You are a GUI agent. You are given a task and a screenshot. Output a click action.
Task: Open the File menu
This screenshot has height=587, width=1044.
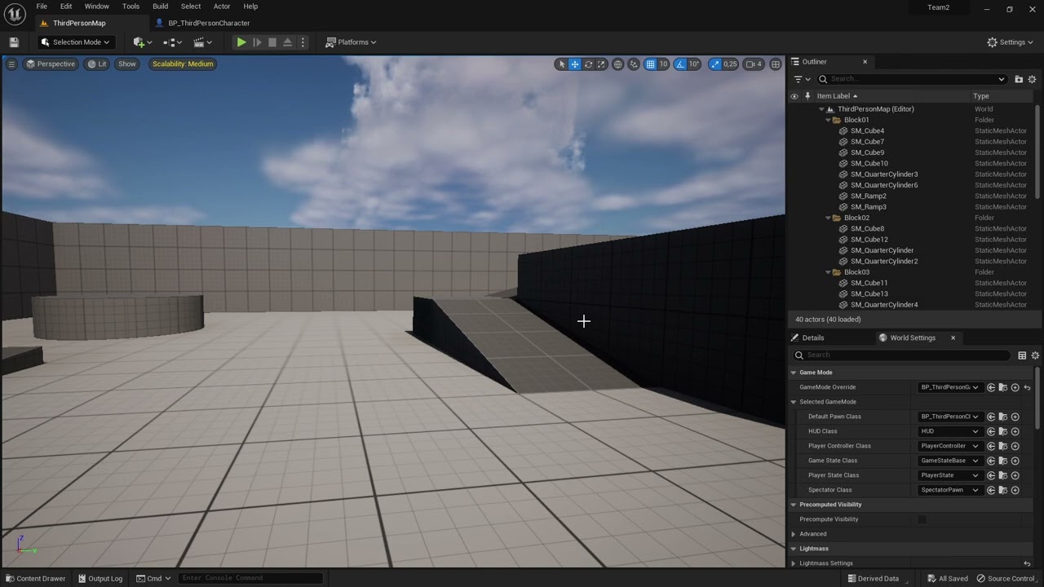42,7
